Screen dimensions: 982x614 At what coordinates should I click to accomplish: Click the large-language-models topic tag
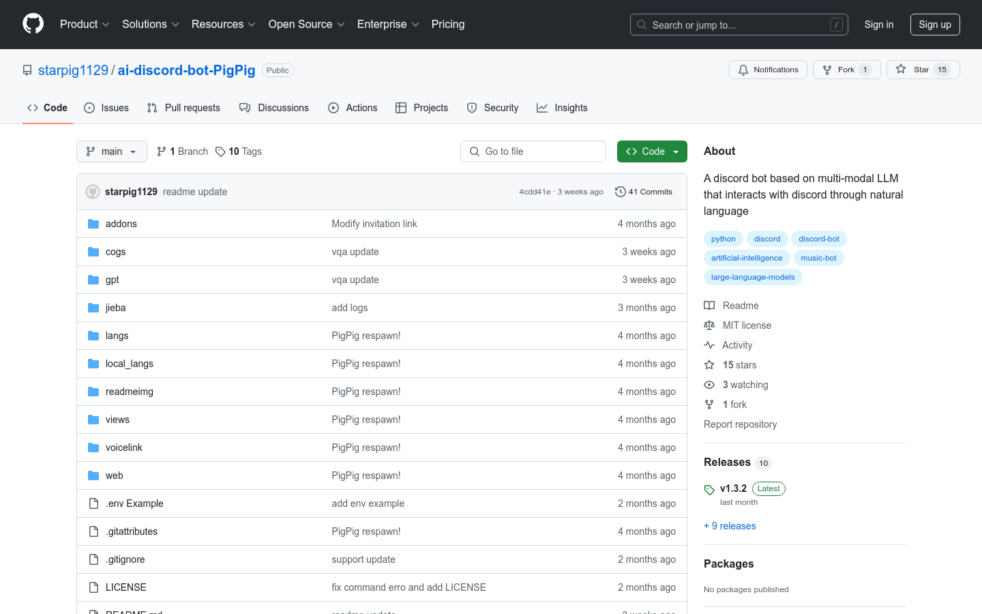click(753, 277)
